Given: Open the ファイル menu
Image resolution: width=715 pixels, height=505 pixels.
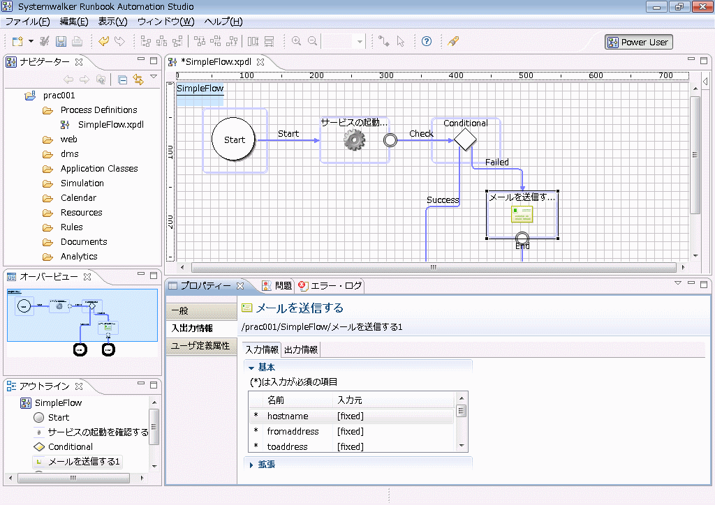Looking at the screenshot, I should [x=27, y=22].
